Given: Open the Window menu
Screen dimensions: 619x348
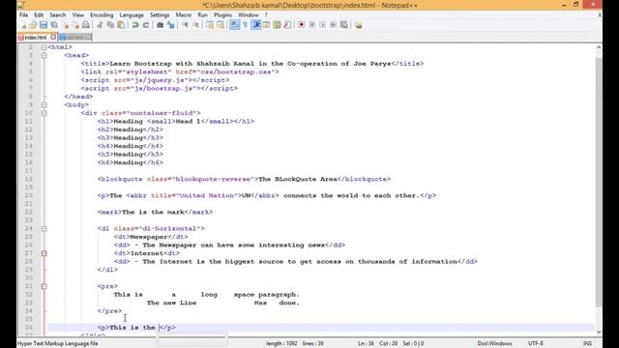Looking at the screenshot, I should click(249, 15).
